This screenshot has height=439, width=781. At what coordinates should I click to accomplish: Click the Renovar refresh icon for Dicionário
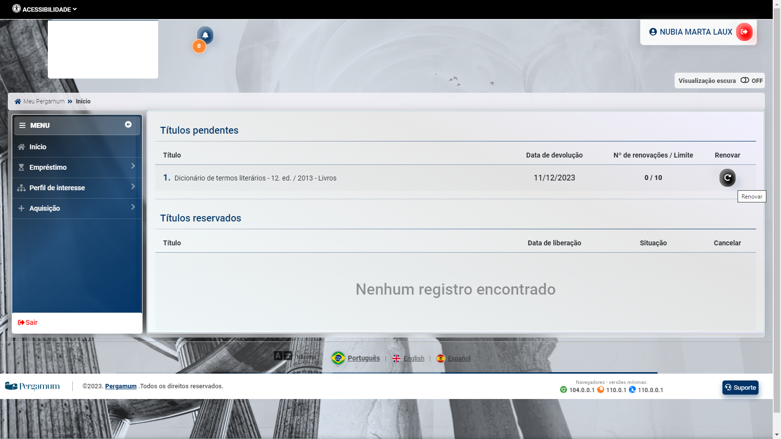click(727, 178)
